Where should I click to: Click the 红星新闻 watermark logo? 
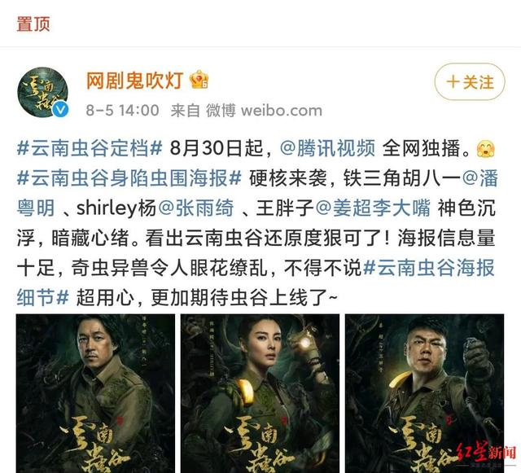point(487,451)
